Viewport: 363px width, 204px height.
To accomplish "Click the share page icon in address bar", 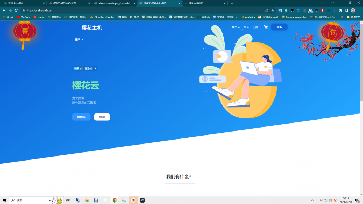I will [266, 11].
